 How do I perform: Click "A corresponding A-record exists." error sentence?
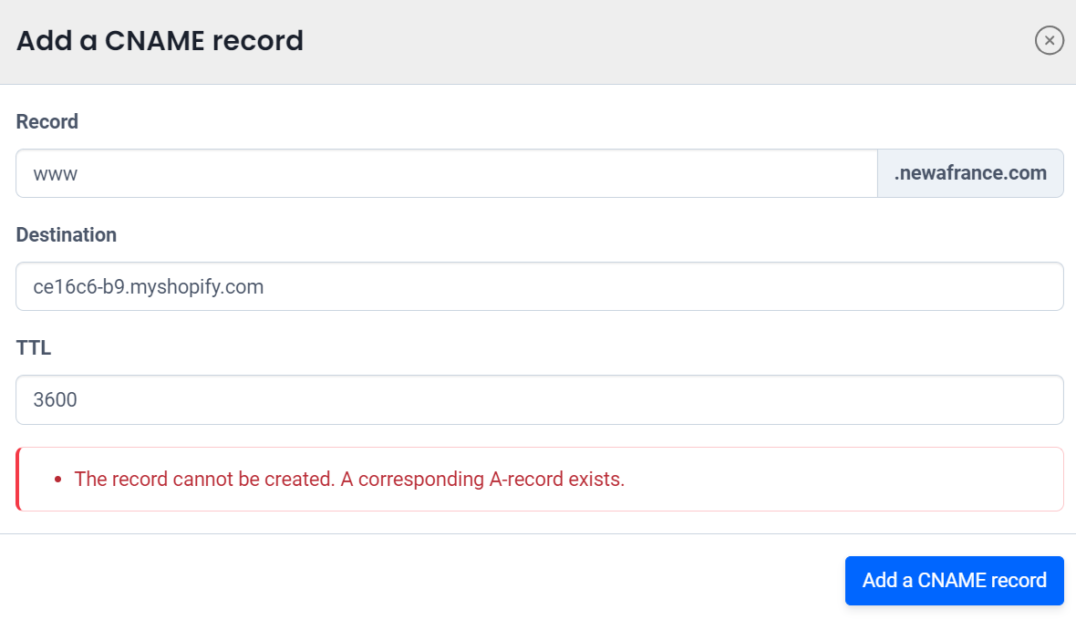(482, 479)
